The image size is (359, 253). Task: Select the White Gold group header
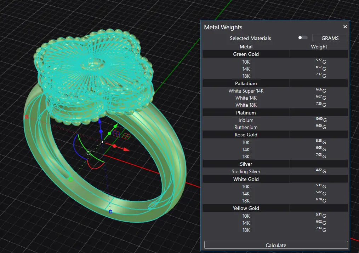pos(275,179)
